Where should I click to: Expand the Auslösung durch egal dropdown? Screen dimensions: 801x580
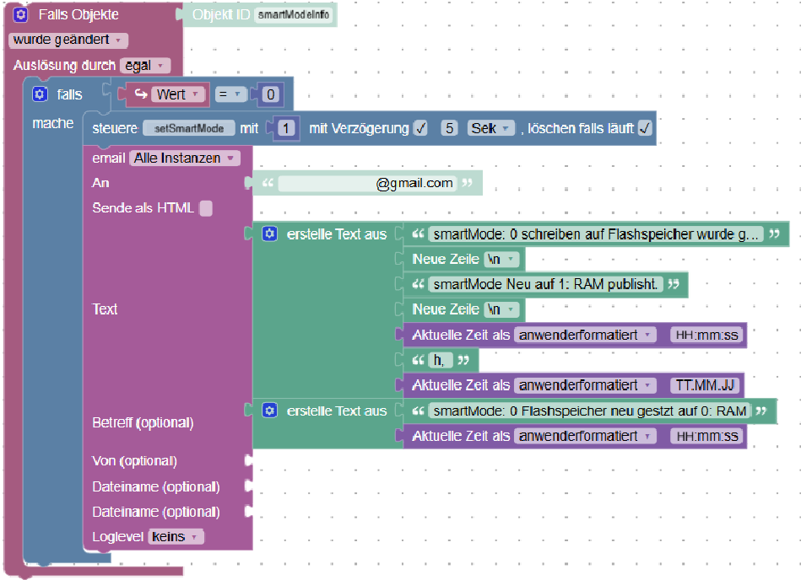coord(146,66)
